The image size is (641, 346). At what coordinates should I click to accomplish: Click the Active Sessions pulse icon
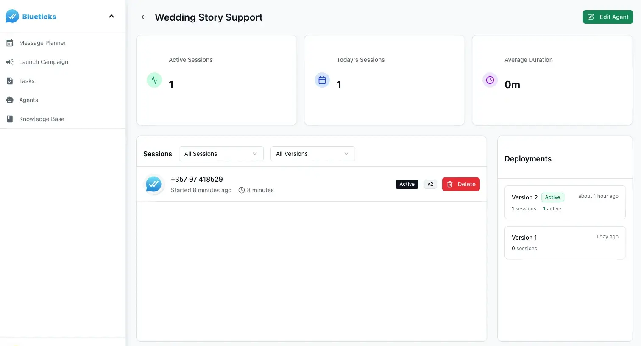pyautogui.click(x=154, y=80)
